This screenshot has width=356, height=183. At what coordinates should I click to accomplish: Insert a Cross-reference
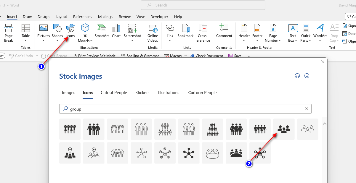click(x=203, y=33)
